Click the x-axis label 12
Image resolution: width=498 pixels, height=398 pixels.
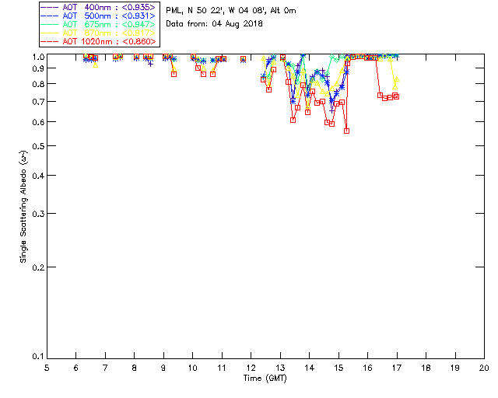pyautogui.click(x=251, y=368)
